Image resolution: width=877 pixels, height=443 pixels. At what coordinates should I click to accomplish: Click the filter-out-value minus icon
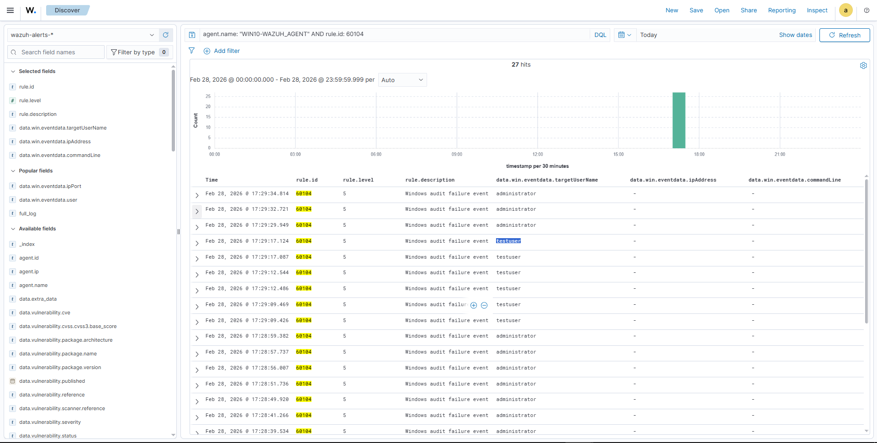pyautogui.click(x=484, y=305)
